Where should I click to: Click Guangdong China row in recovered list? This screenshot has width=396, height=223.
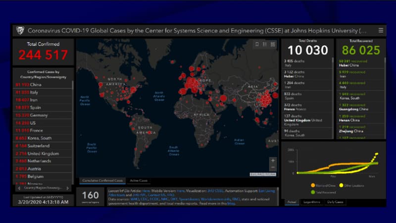point(360,107)
